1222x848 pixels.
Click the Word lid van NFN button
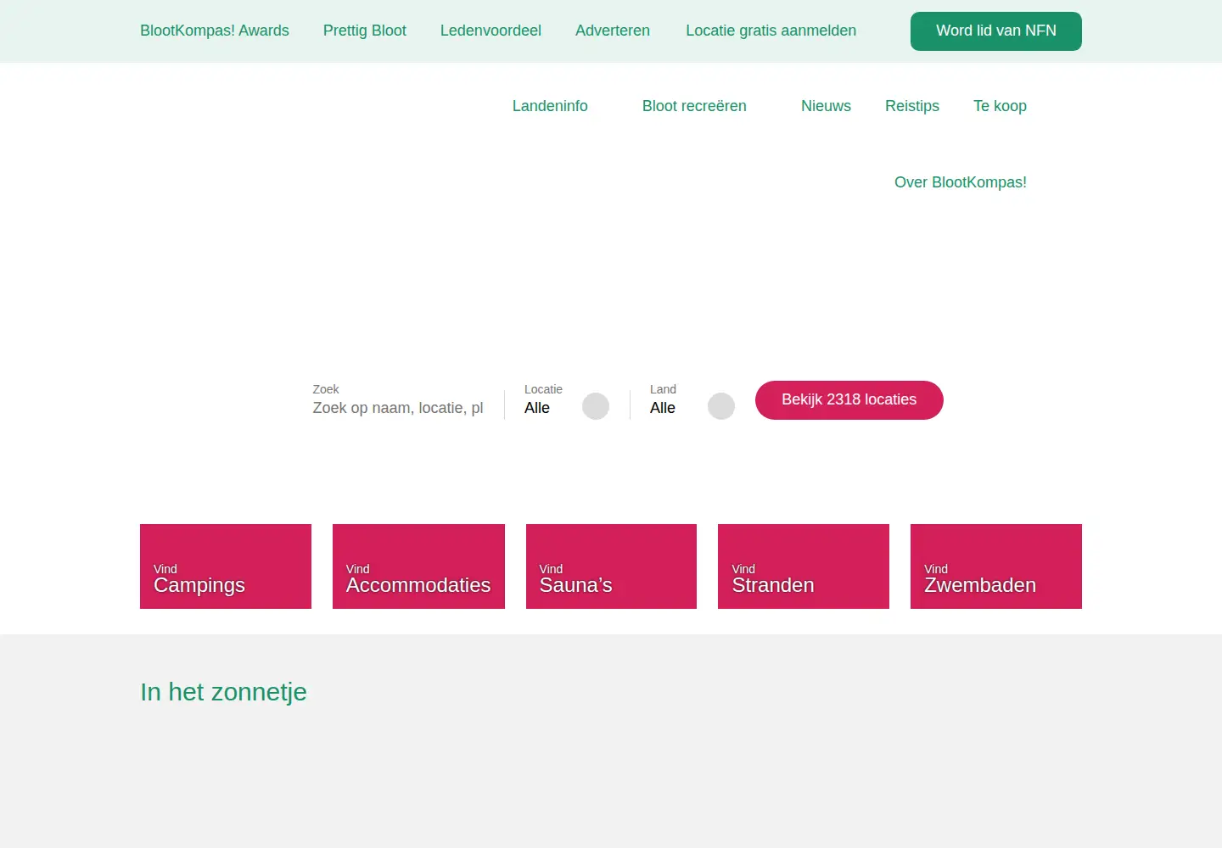(x=996, y=31)
